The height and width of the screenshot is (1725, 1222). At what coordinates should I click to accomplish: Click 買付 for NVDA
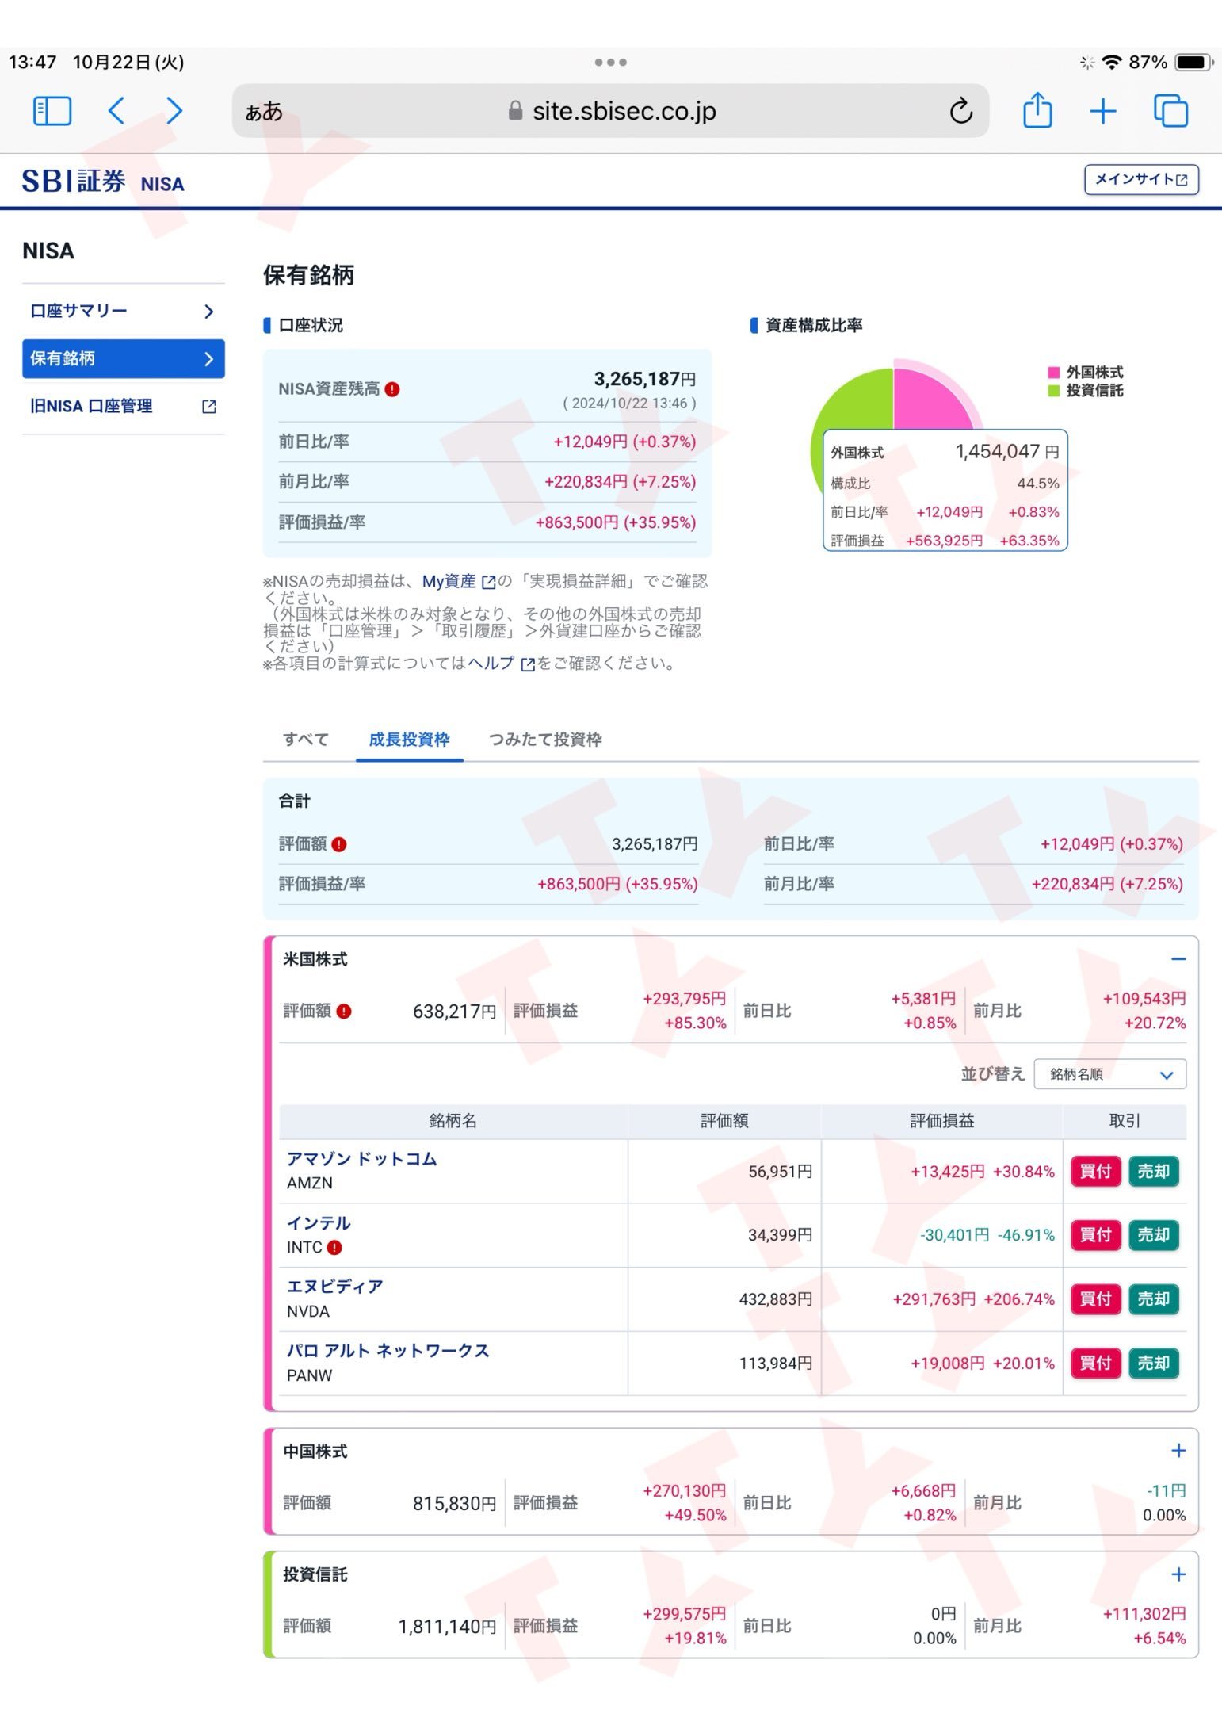pos(1095,1299)
